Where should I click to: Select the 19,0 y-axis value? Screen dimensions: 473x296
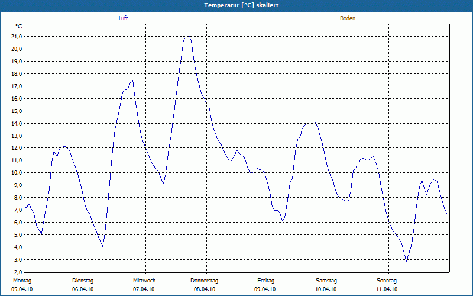point(17,62)
